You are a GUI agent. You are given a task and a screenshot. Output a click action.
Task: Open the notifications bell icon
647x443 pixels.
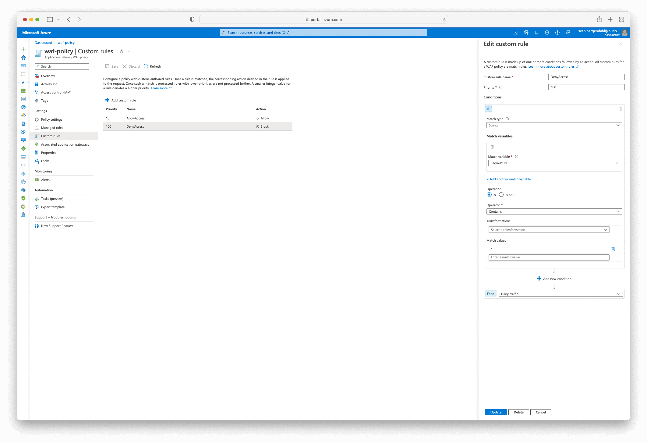pyautogui.click(x=536, y=33)
